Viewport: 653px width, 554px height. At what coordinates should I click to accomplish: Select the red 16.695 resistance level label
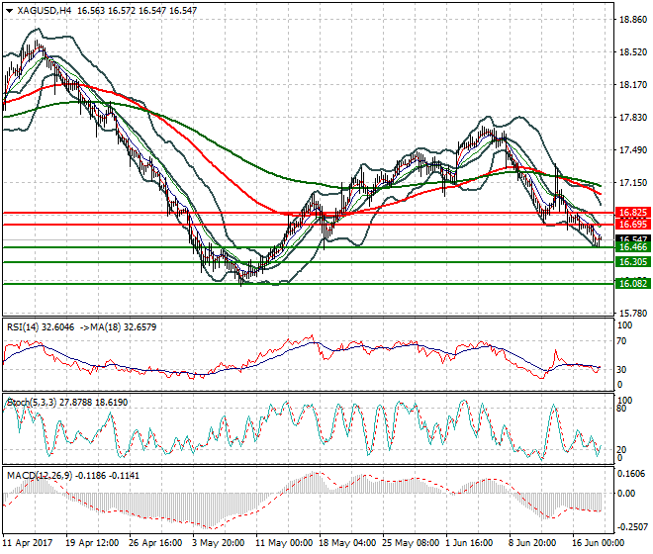[633, 225]
